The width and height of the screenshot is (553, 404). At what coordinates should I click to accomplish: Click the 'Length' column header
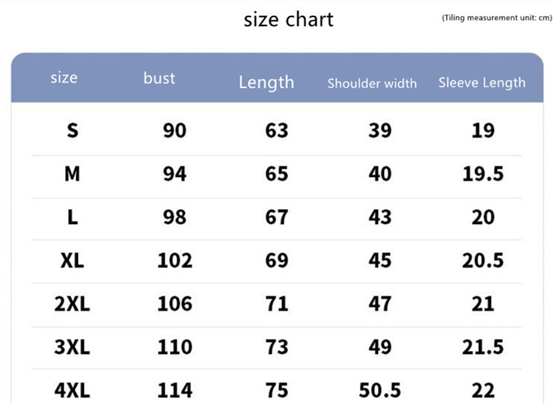[x=266, y=82]
